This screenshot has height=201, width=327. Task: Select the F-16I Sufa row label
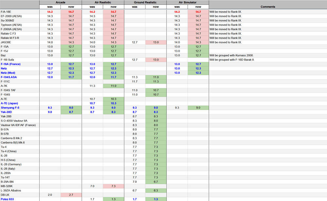coord(7,60)
